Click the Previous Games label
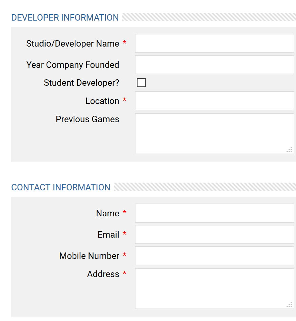This screenshot has height=321, width=296. (87, 119)
